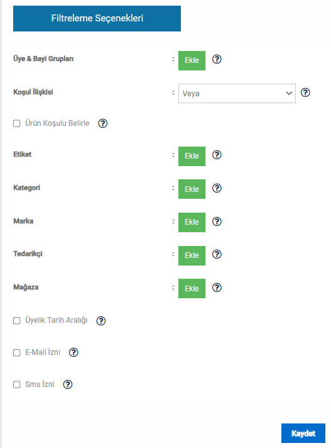
Task: Tick the Üyelik Tarih Aralığı checkbox
Action: point(17,320)
